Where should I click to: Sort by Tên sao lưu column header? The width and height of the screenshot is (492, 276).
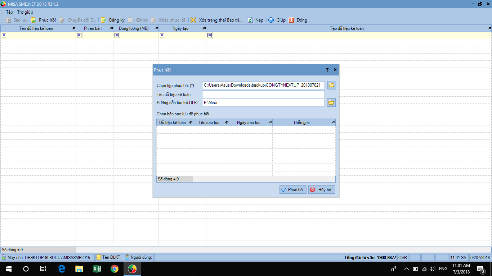(209, 123)
